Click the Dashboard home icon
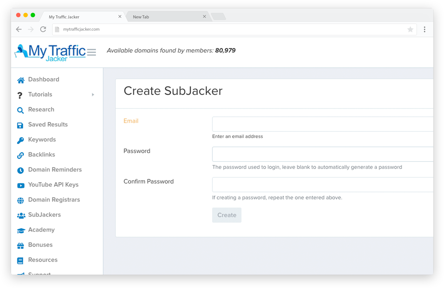Viewport: 444px width, 288px height. click(x=20, y=80)
